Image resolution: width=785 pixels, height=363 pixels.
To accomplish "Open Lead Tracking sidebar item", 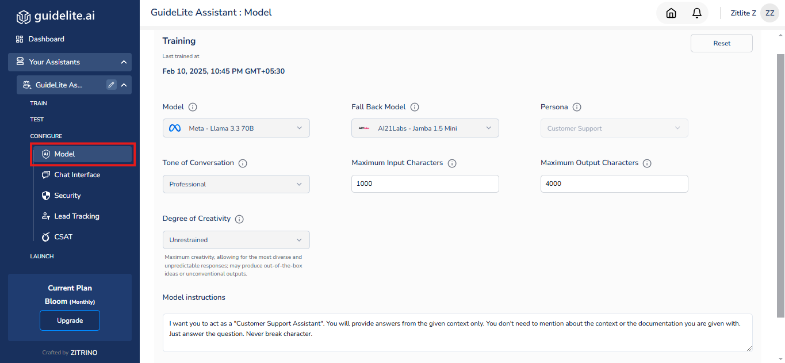I will [76, 216].
